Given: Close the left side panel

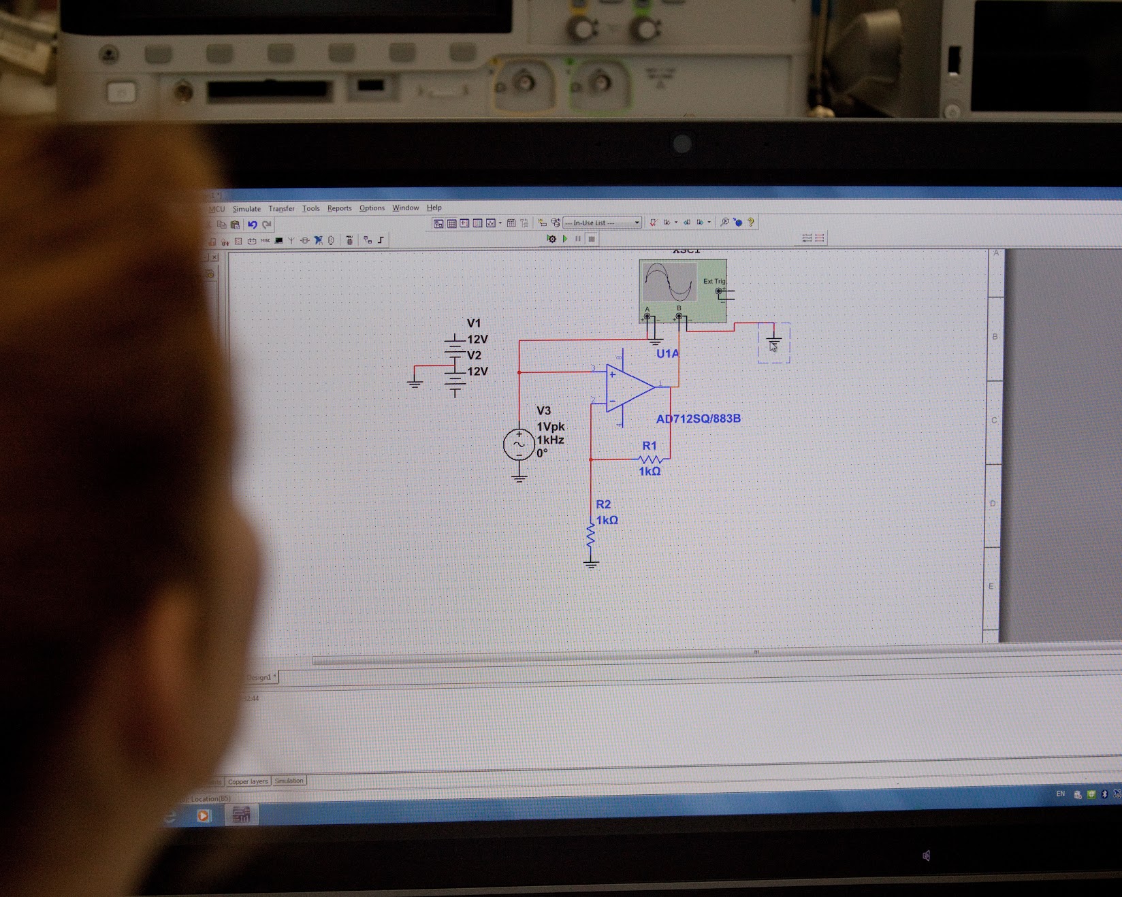Looking at the screenshot, I should (214, 257).
